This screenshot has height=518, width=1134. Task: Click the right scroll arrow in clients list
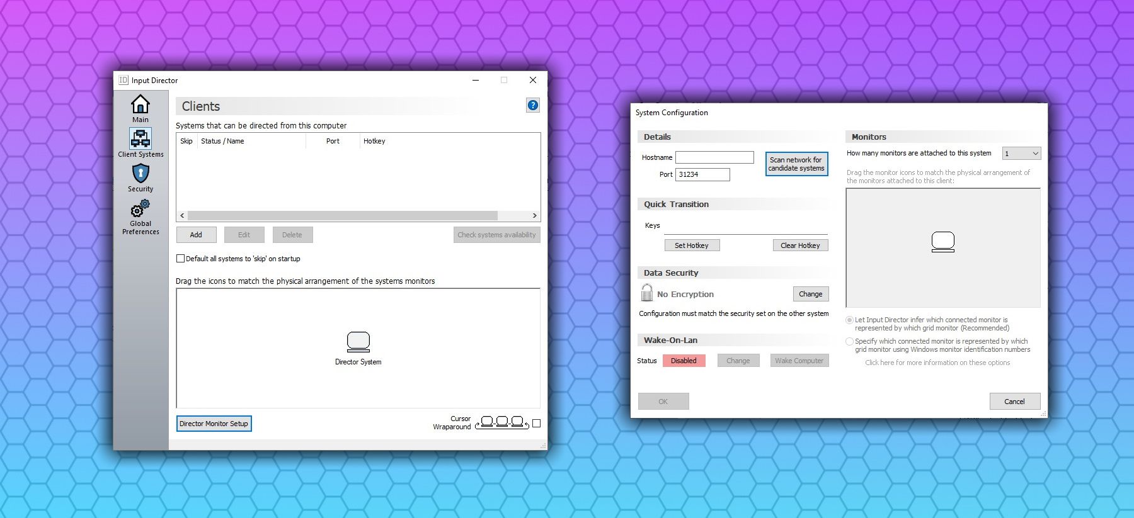[535, 215]
